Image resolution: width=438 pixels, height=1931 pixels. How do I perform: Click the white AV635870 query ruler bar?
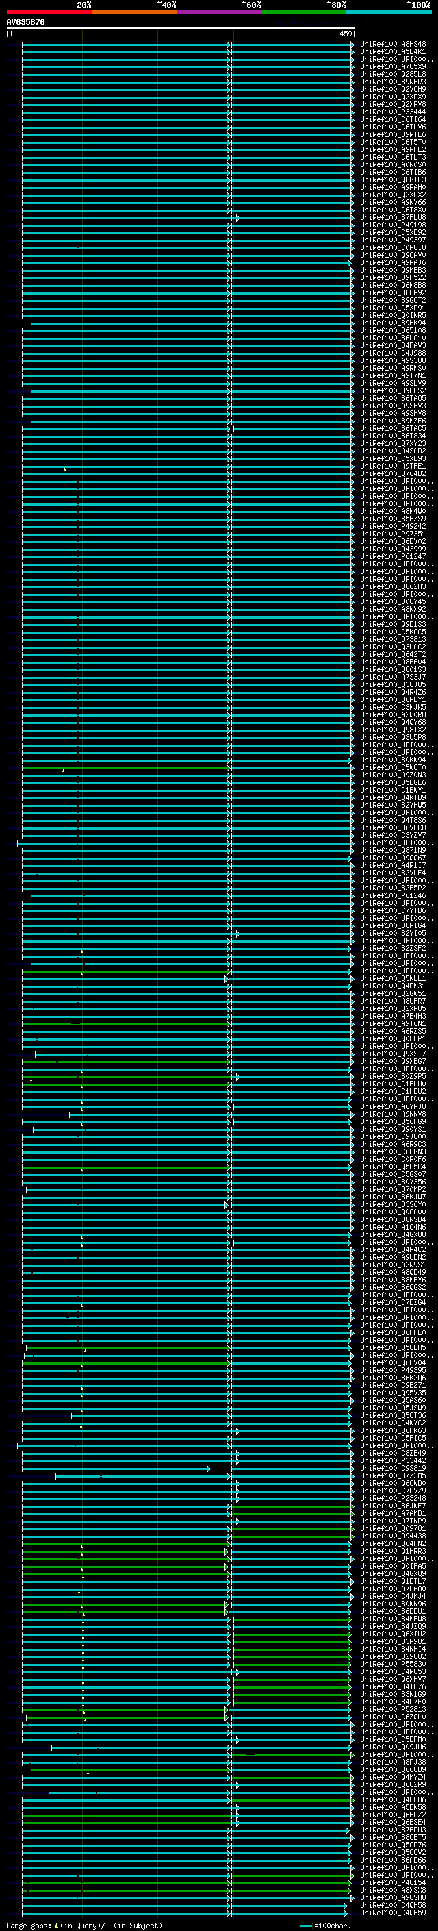(181, 29)
